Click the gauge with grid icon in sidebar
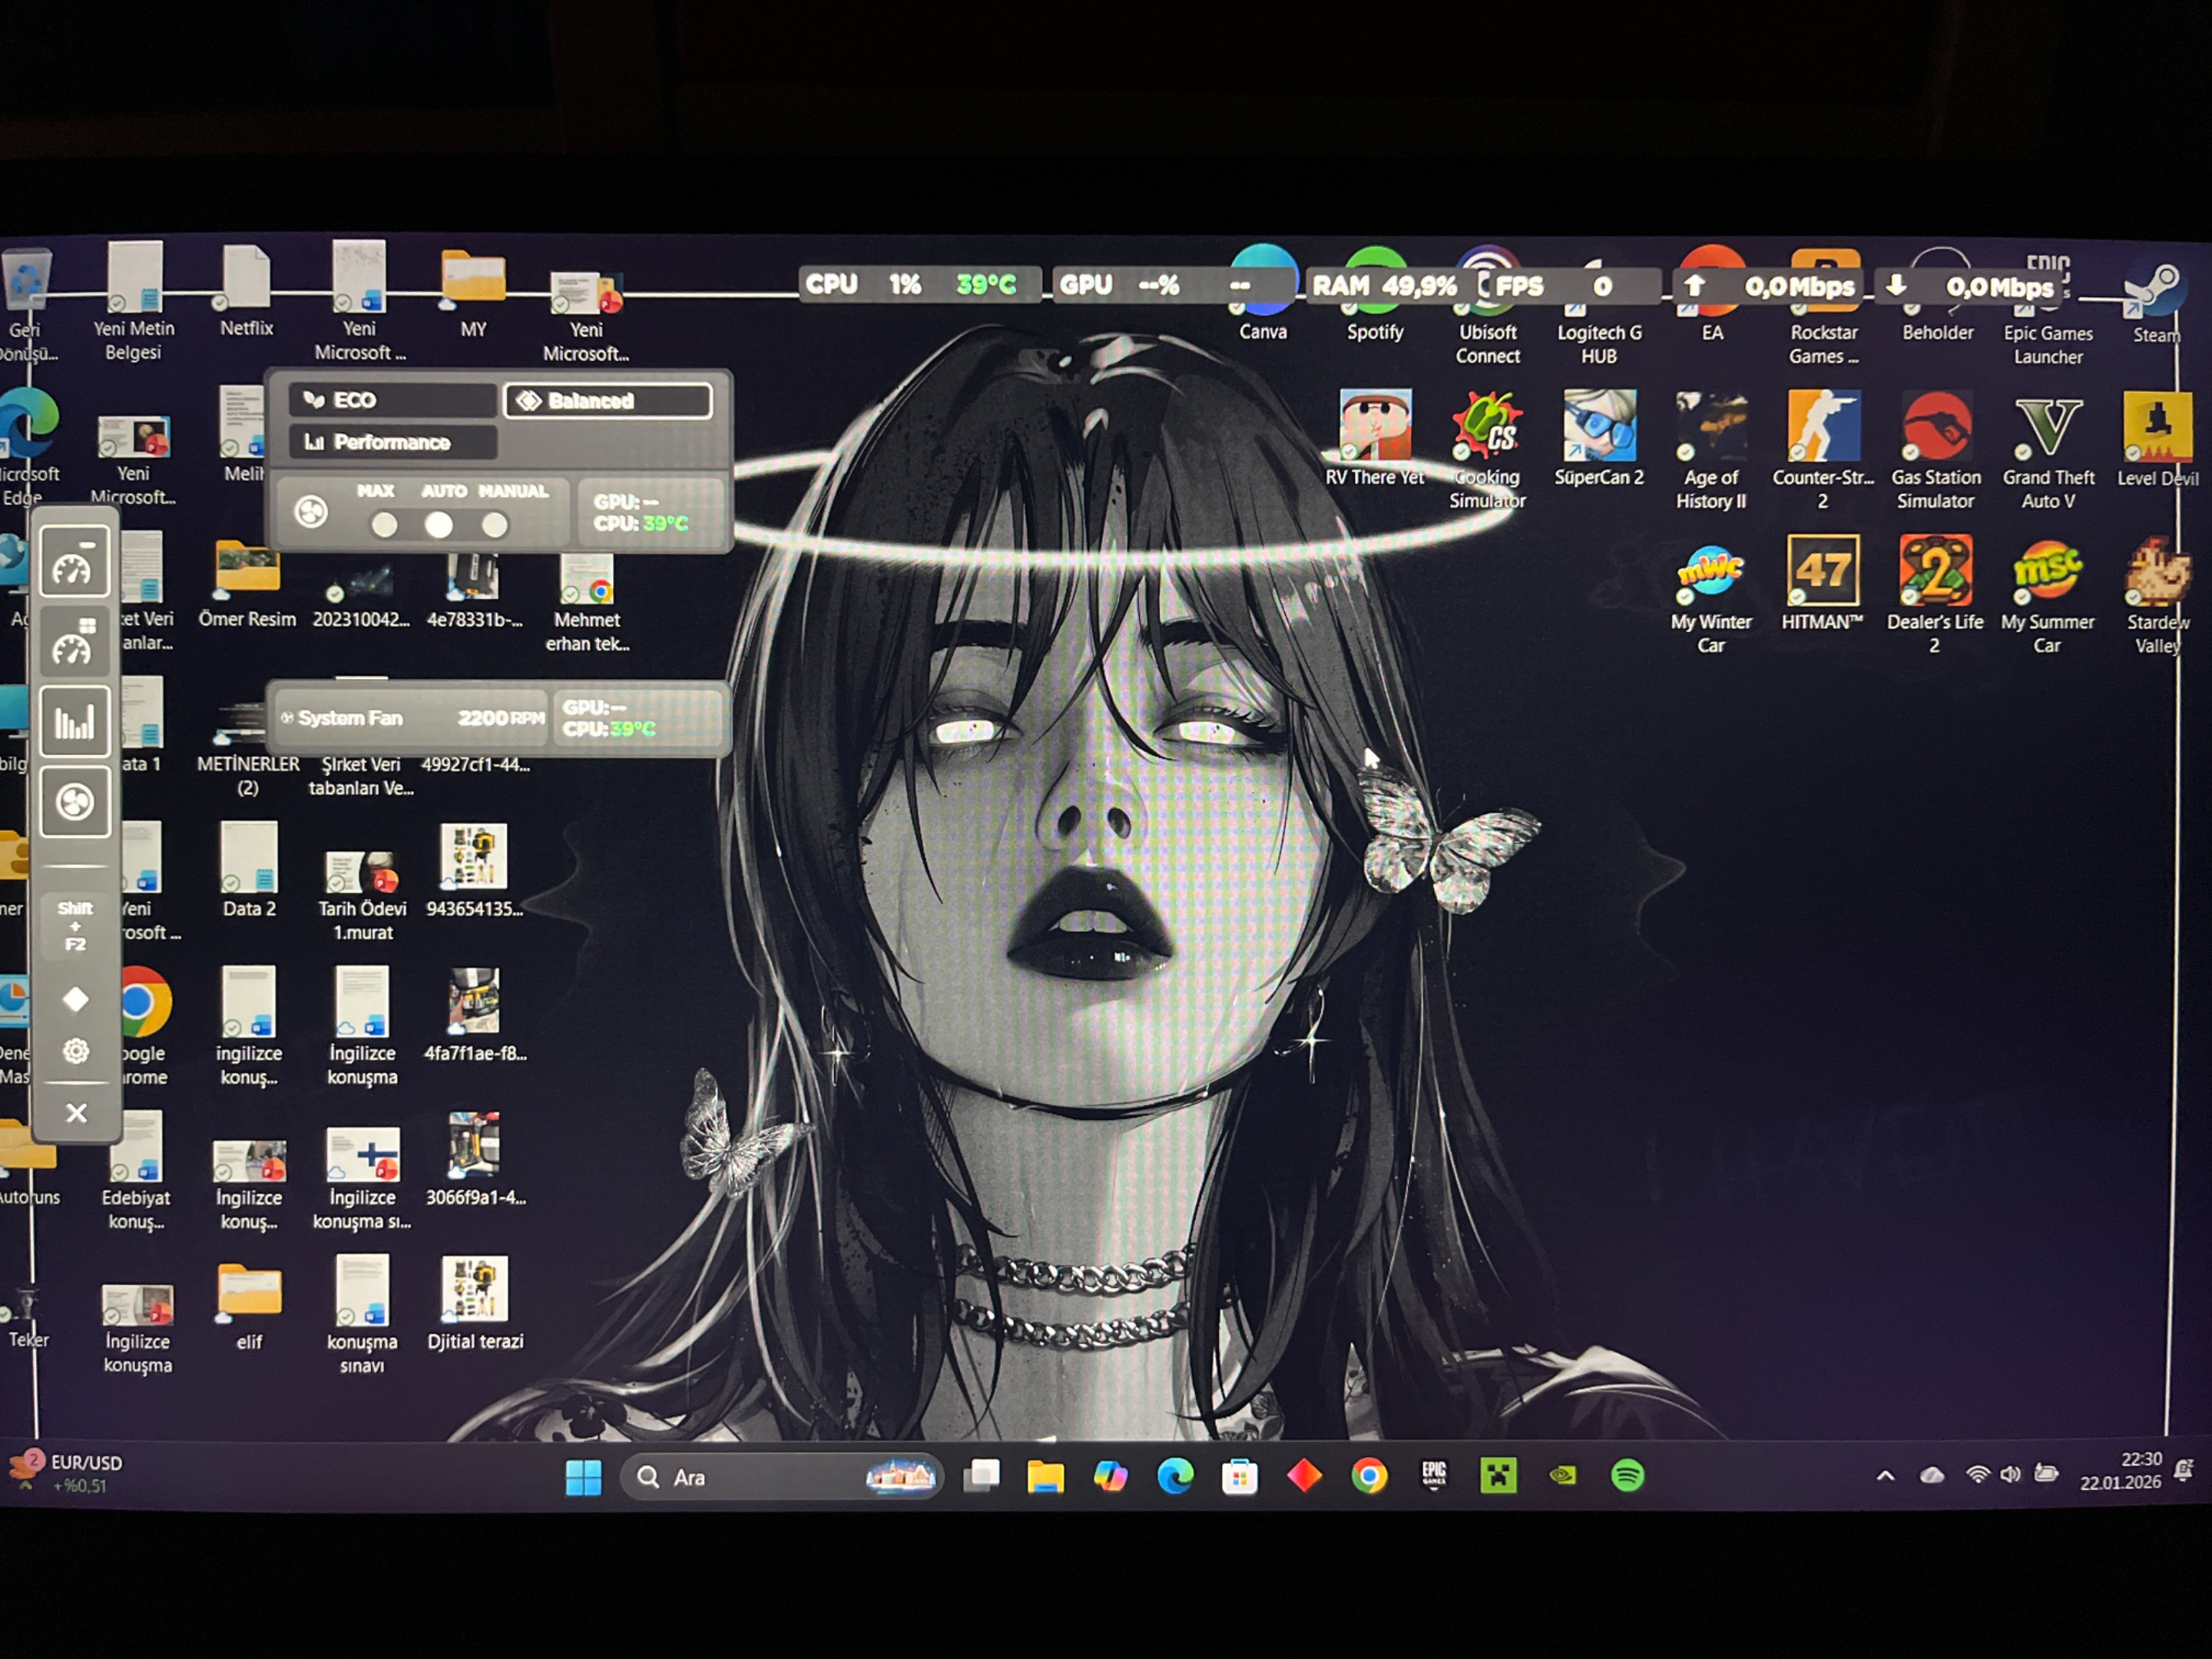Screen dimensions: 2212x1659 coord(75,641)
